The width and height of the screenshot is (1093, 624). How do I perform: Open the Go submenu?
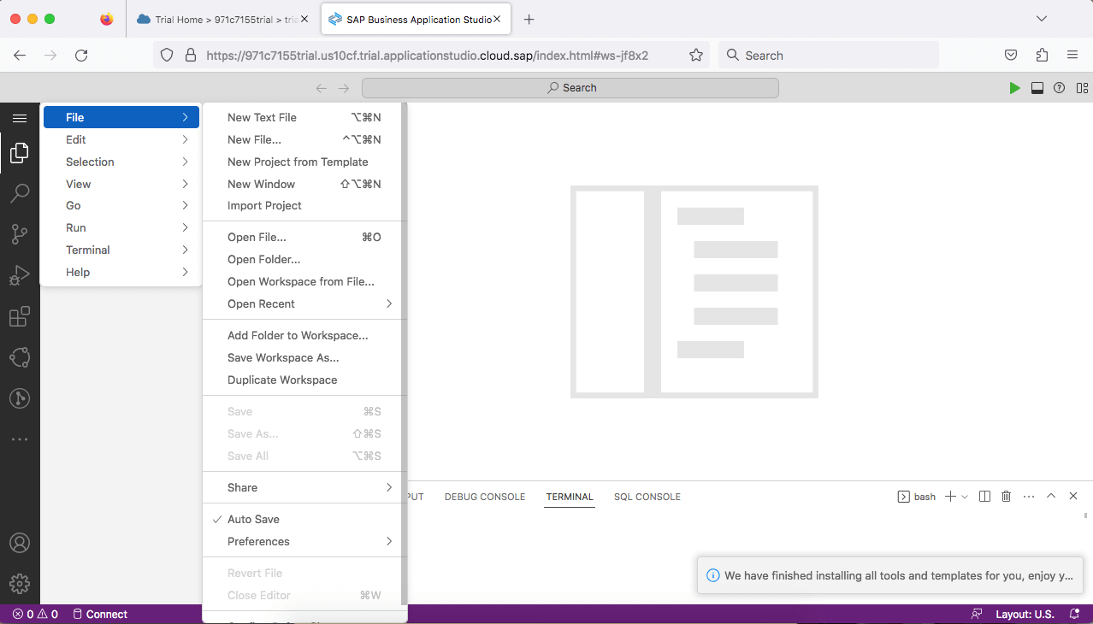click(x=121, y=206)
